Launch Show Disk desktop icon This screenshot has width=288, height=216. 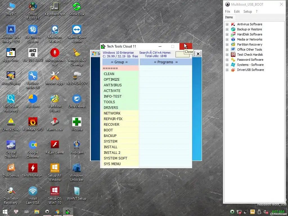[76, 9]
